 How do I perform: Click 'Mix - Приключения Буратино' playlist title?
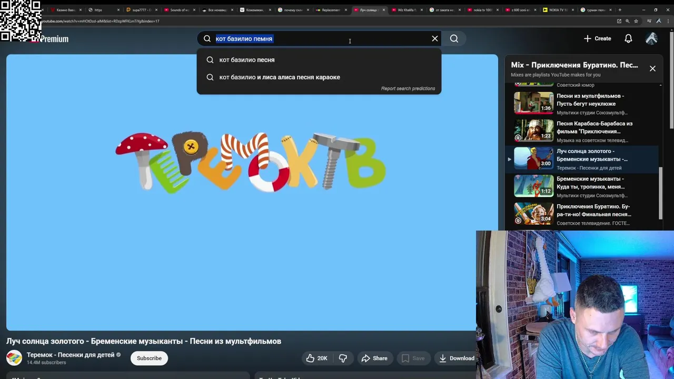click(x=574, y=65)
